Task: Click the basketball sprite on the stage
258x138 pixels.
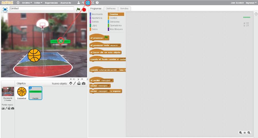Action: 34,55
